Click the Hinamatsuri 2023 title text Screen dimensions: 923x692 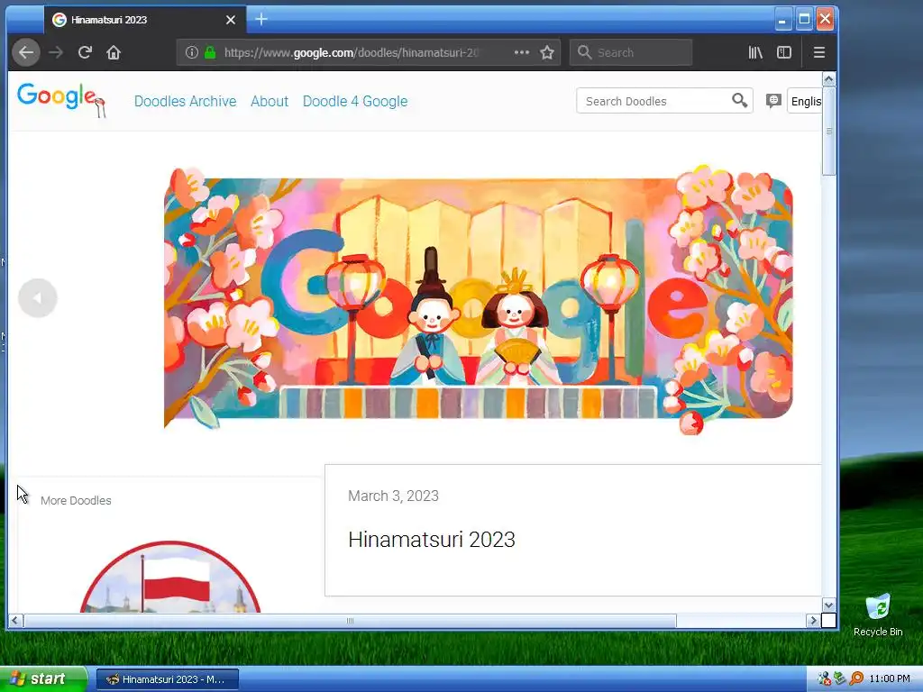(x=432, y=540)
